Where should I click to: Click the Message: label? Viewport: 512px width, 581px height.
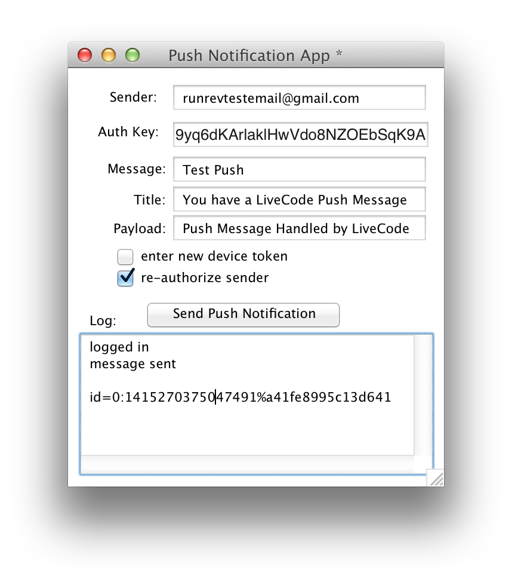tap(137, 169)
